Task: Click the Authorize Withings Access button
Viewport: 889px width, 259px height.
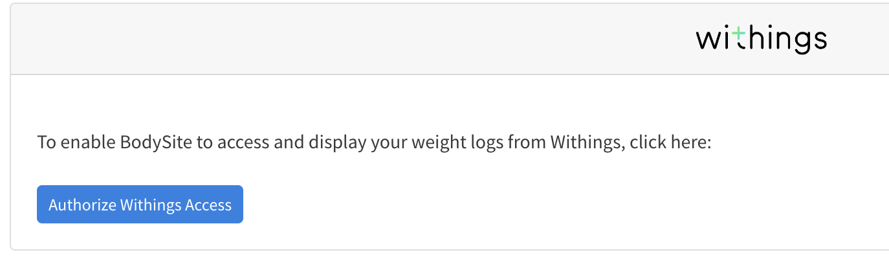Action: pyautogui.click(x=140, y=205)
